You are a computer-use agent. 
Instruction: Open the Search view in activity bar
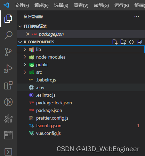8,35
